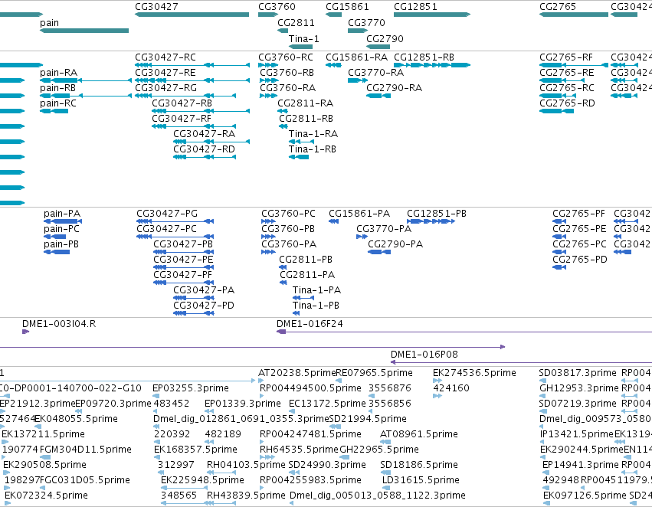Select the CG30427 gene bar

(x=192, y=15)
